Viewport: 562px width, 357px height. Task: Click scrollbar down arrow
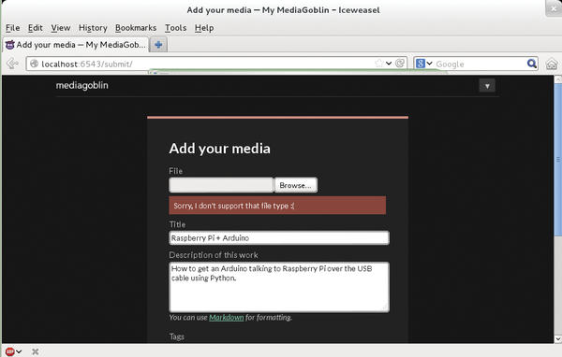coord(557,338)
